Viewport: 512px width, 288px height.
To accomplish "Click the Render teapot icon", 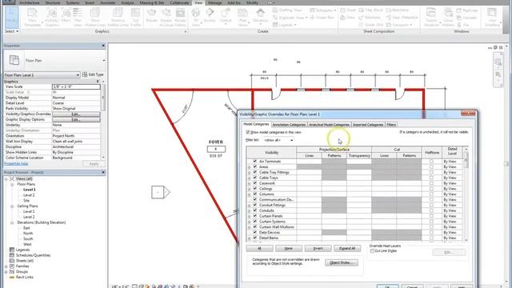I will (151, 17).
